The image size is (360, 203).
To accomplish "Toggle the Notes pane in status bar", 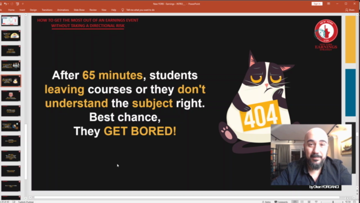I will coord(266,202).
